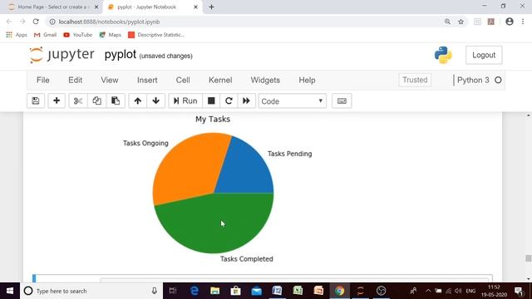Screen dimensions: 532x299
Task: Save the notebook with the floppy icon
Action: pyautogui.click(x=36, y=100)
